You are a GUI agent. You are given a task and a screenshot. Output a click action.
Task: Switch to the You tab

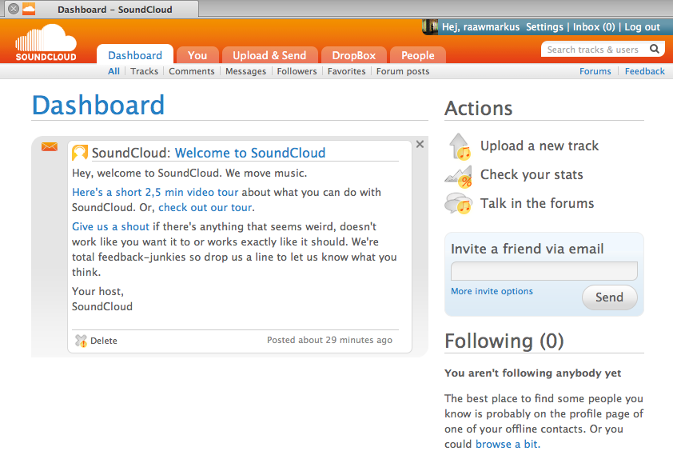[x=197, y=55]
